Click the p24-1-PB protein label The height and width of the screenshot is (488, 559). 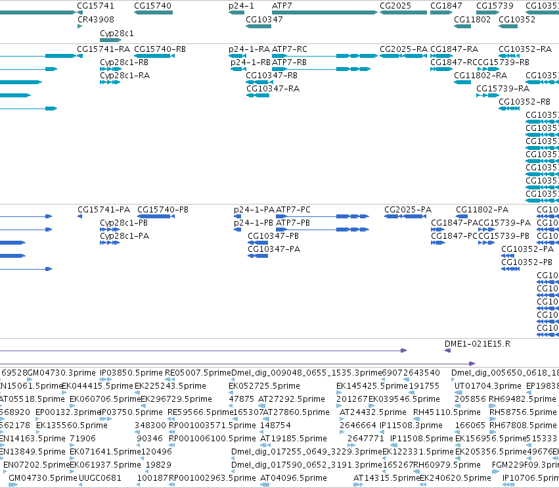click(254, 223)
